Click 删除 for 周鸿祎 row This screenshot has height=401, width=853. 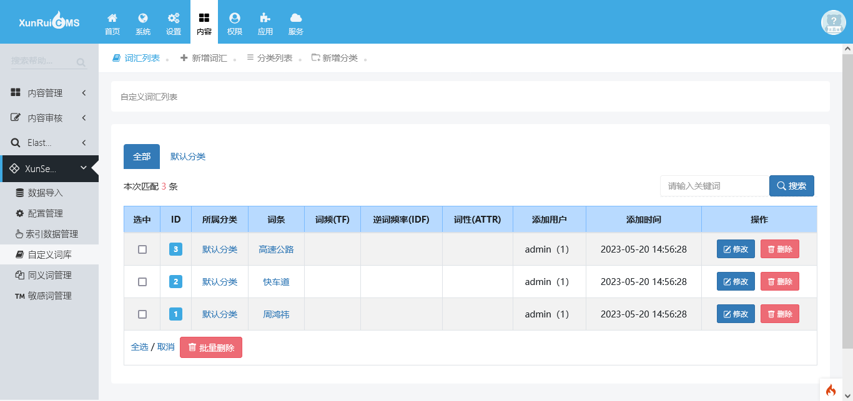(780, 314)
